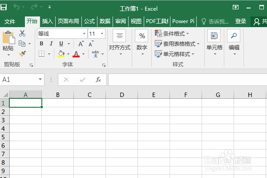Viewport: 267px width, 178px height.
Task: Expand the borders options arrow
Action: [49, 54]
